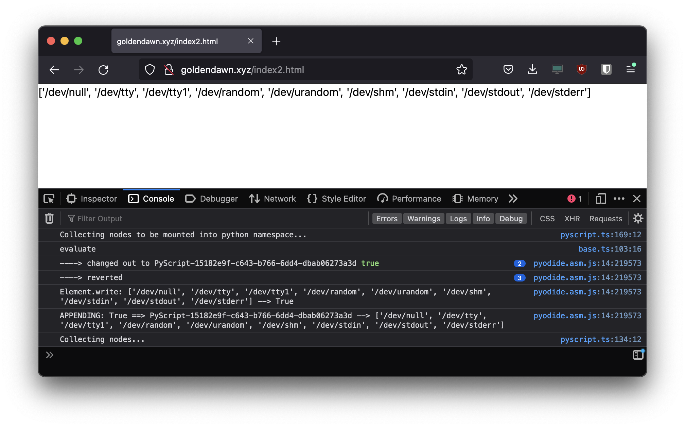The image size is (685, 427).
Task: Close the goldendawn.xyz tab
Action: [x=251, y=41]
